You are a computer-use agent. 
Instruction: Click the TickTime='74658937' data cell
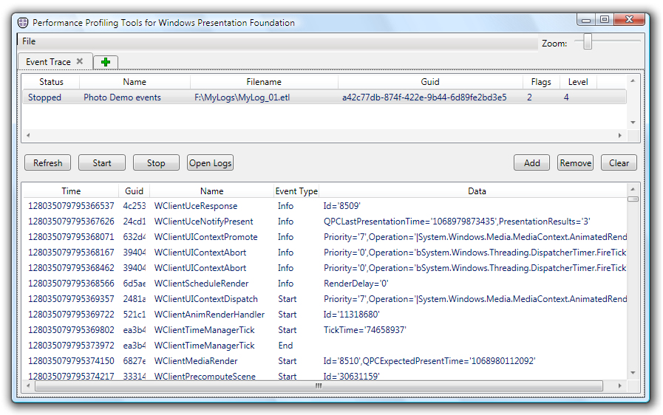point(365,330)
